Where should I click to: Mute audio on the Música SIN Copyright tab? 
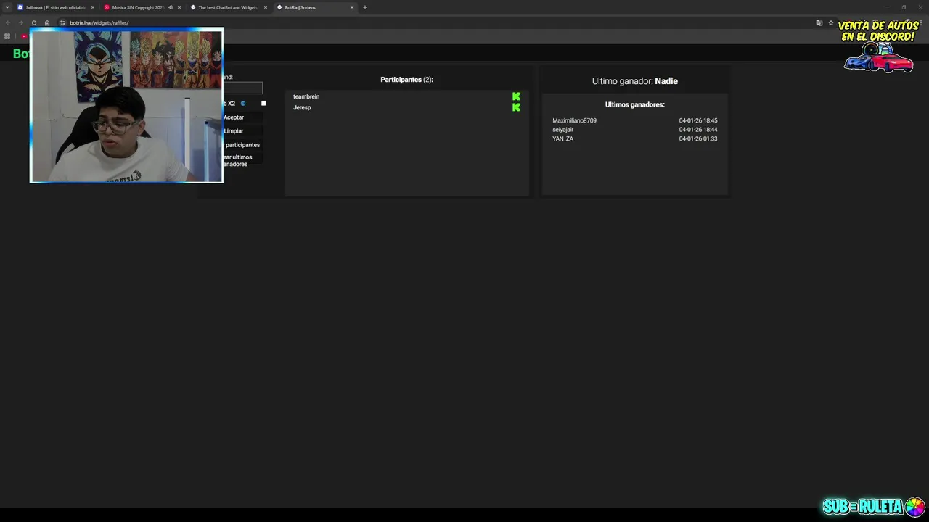point(171,7)
